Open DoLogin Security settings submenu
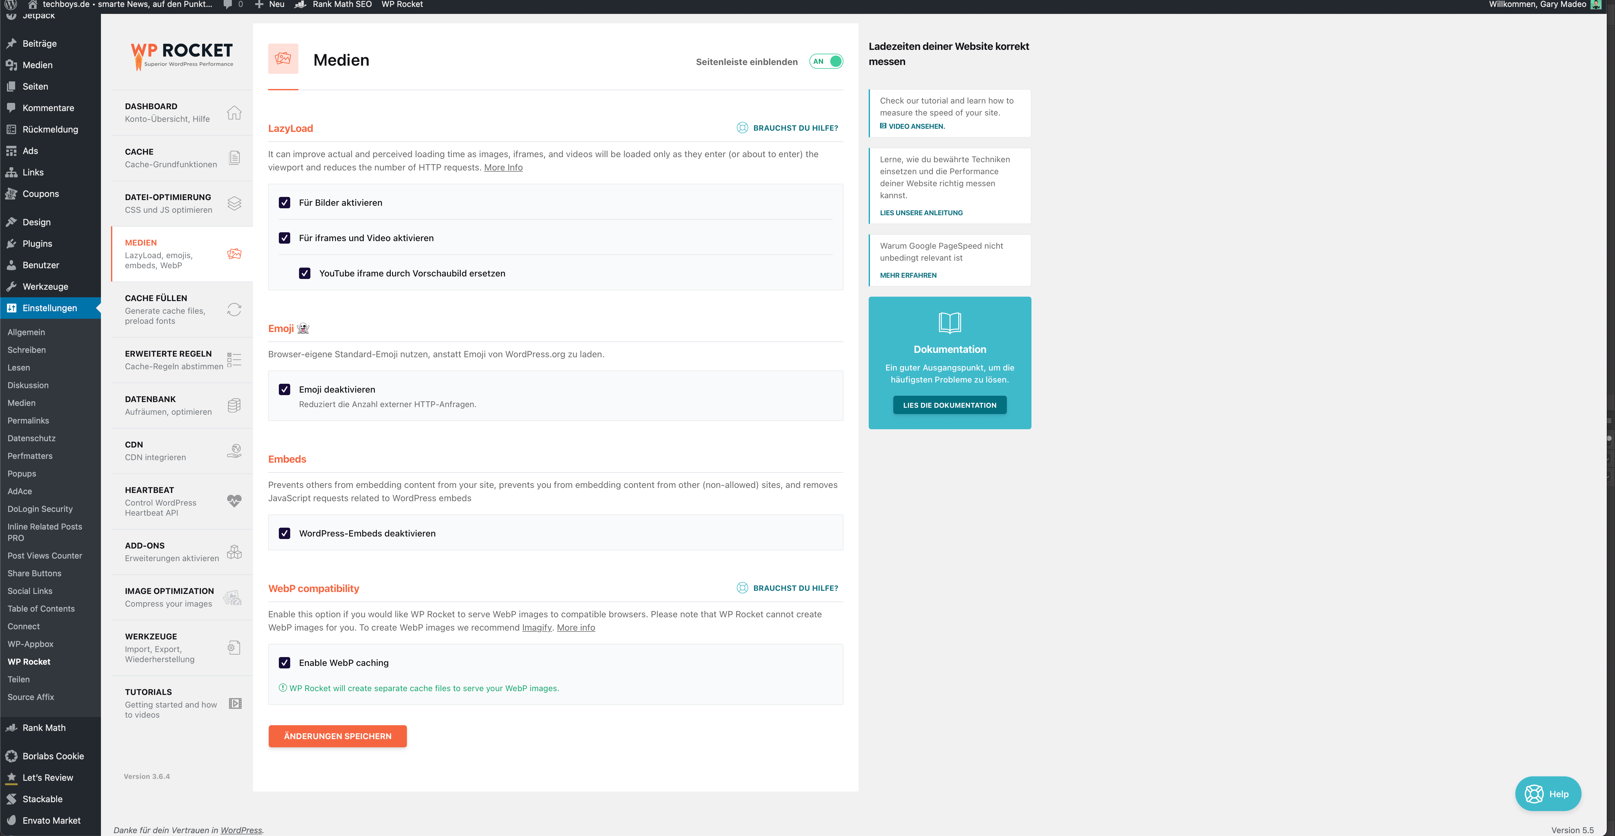1615x836 pixels. (40, 509)
